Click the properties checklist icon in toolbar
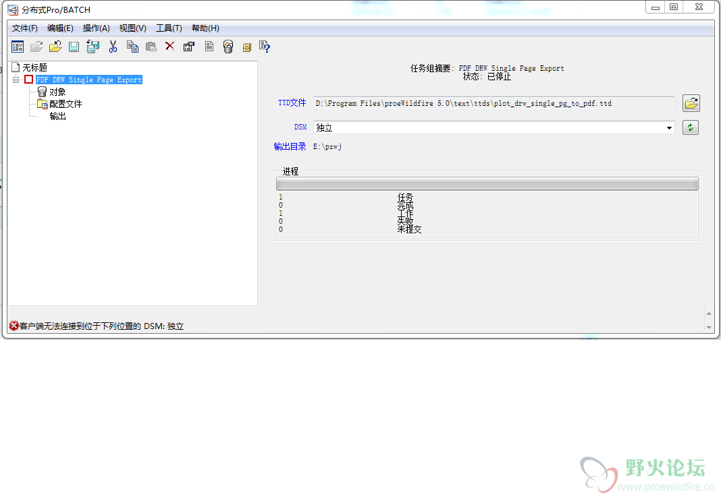Screen dimensions: 721x499 click(189, 47)
